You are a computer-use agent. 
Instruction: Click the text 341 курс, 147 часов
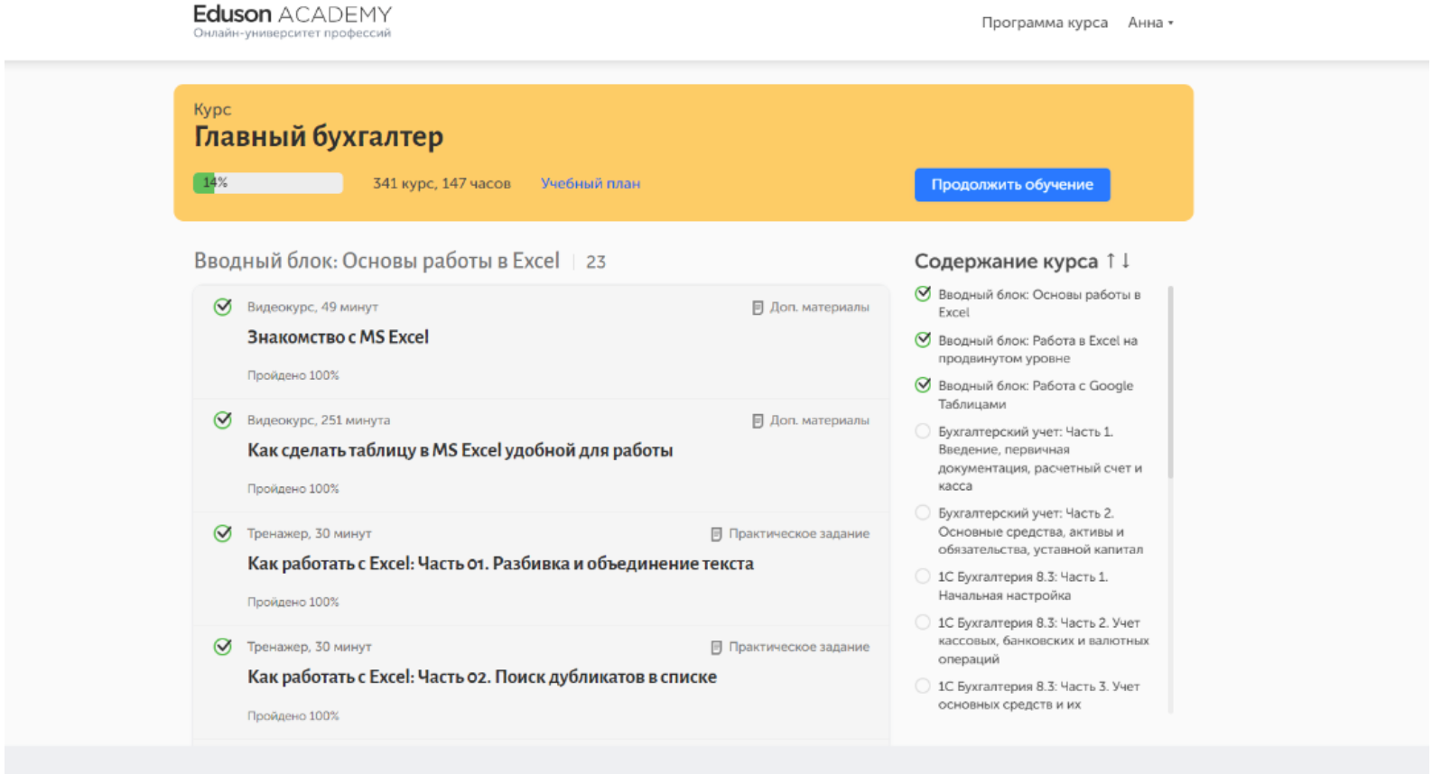442,183
